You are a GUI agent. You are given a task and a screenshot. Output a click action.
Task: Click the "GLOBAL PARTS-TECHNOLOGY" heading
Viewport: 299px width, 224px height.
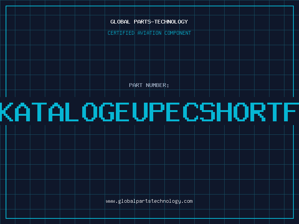149,22
